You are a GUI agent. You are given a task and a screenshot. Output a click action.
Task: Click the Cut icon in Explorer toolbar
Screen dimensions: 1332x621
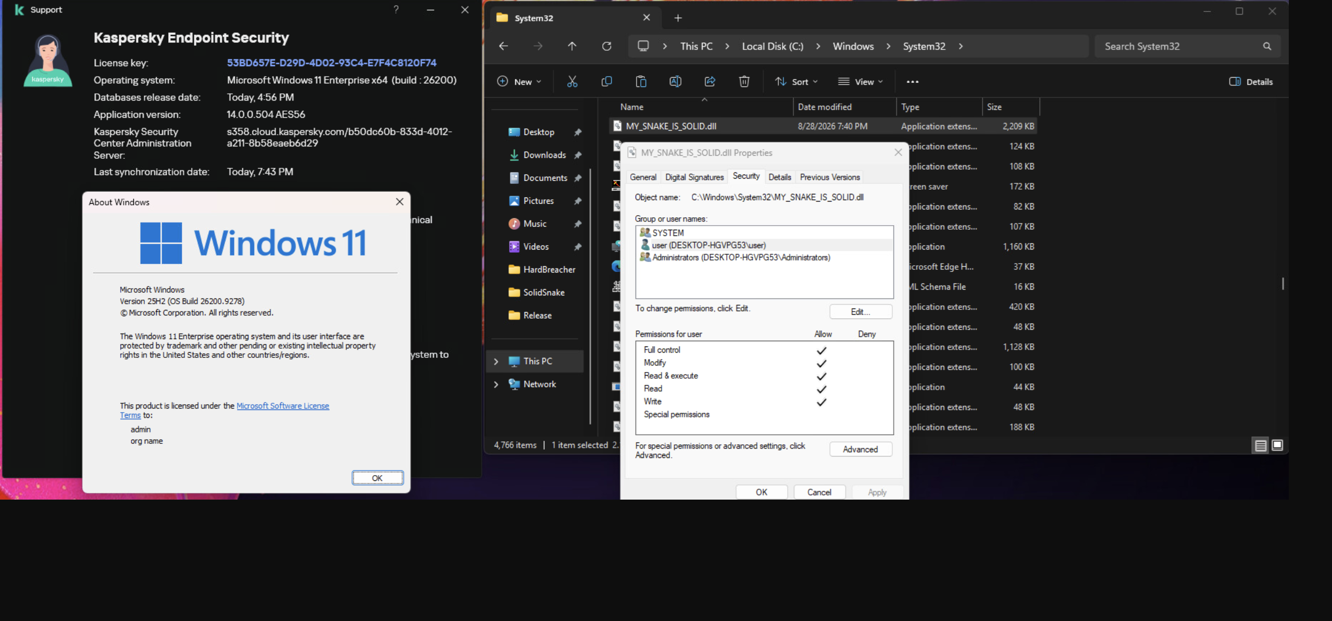[572, 81]
